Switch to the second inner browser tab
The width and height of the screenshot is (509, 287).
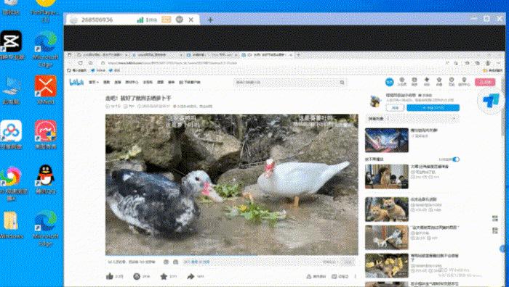coord(157,55)
